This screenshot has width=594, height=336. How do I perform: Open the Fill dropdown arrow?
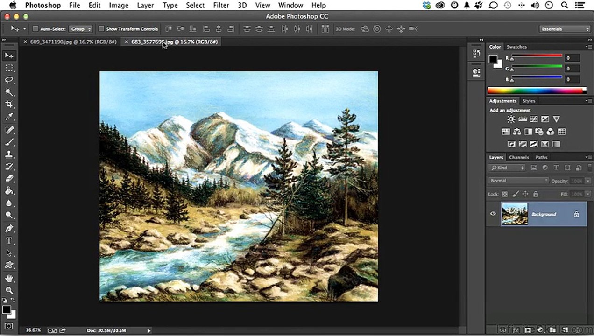click(587, 194)
